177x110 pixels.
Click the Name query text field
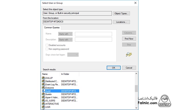click(93, 34)
